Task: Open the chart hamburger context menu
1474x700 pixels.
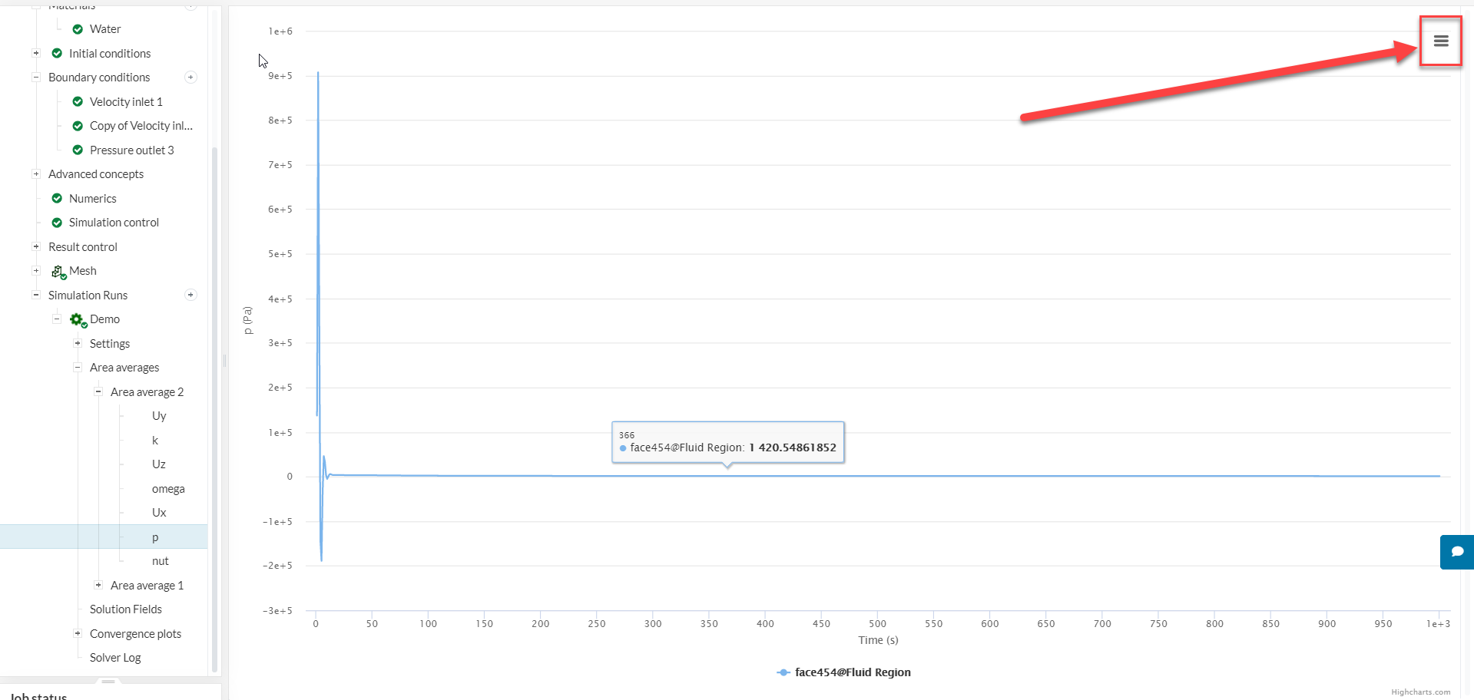Action: pyautogui.click(x=1440, y=41)
